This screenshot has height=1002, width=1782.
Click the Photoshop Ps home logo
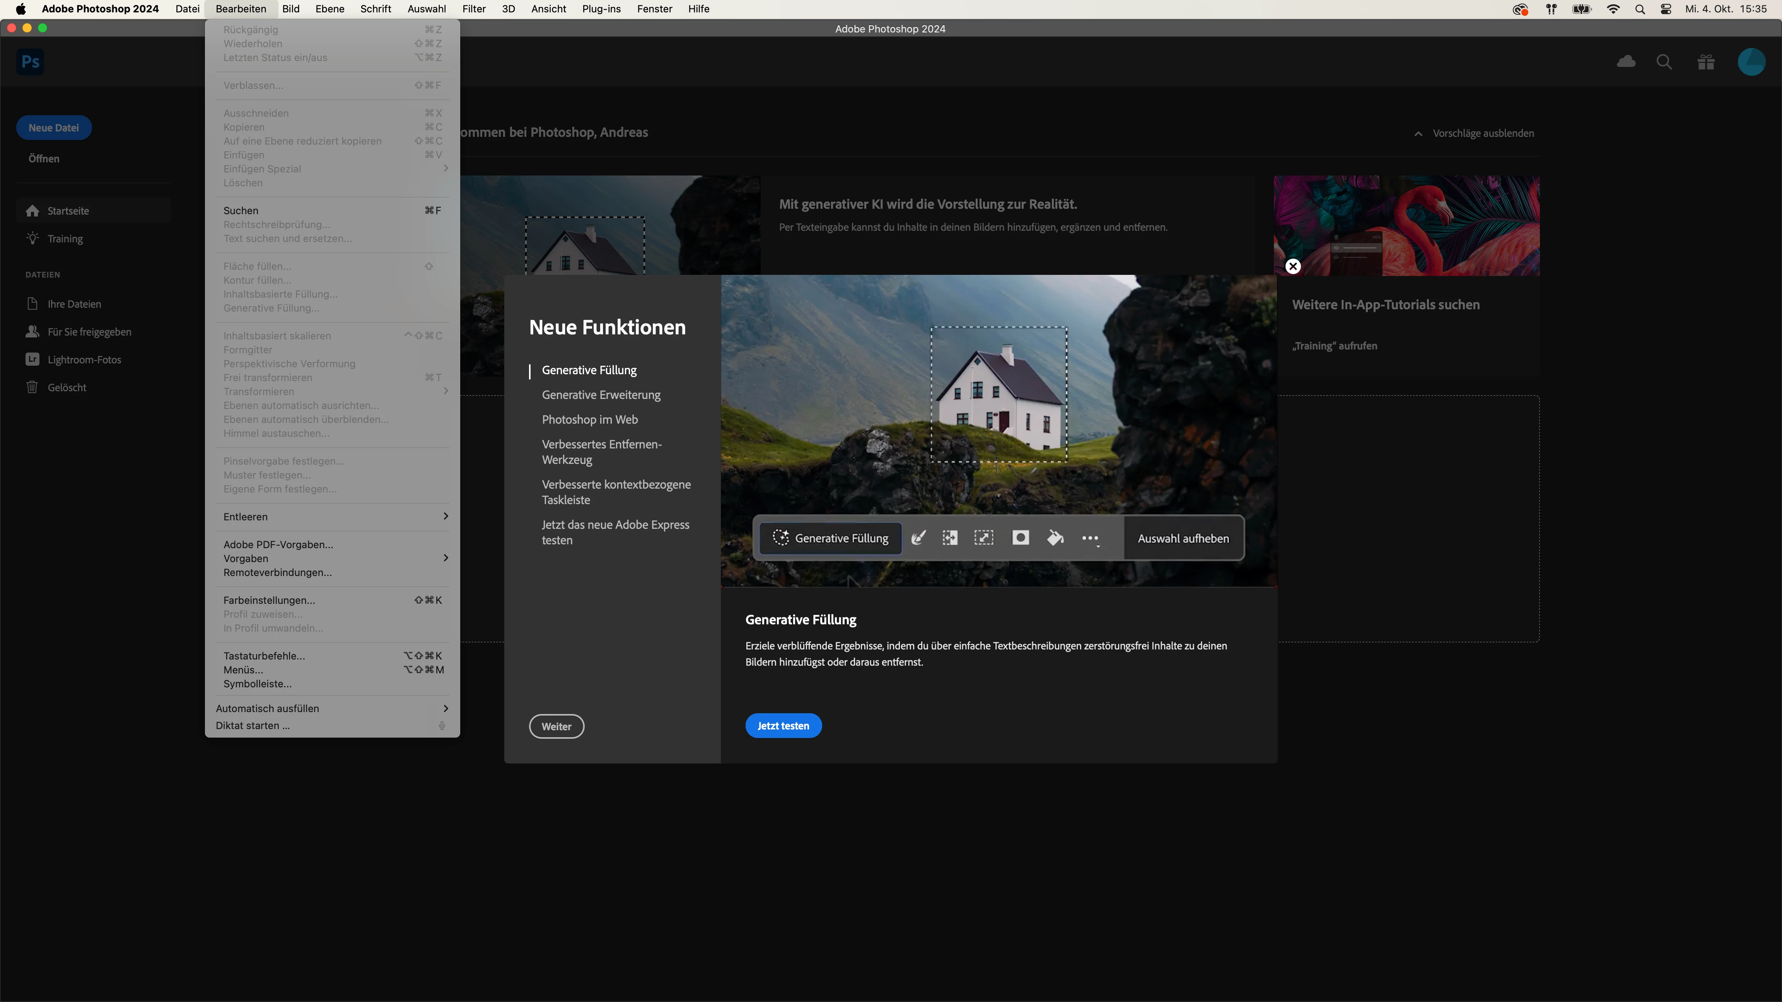click(31, 61)
